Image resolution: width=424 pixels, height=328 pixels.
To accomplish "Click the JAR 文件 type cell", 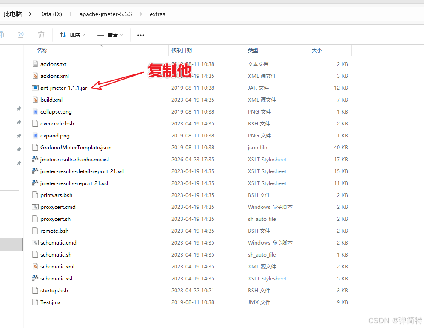I will point(258,88).
